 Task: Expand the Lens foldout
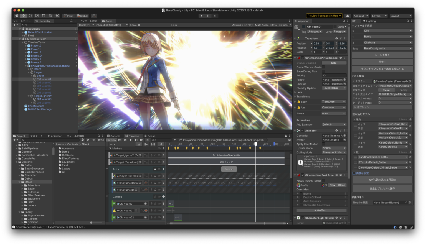(x=295, y=92)
